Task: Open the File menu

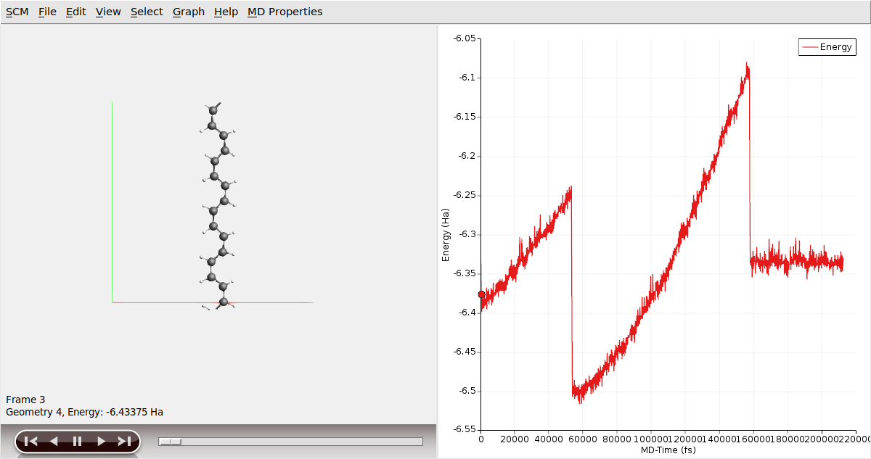Action: 47,12
